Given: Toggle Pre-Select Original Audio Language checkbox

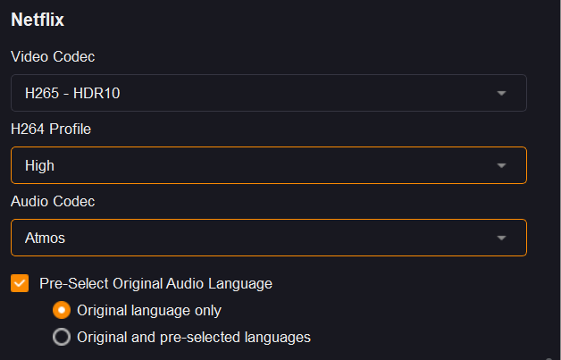Looking at the screenshot, I should [20, 283].
